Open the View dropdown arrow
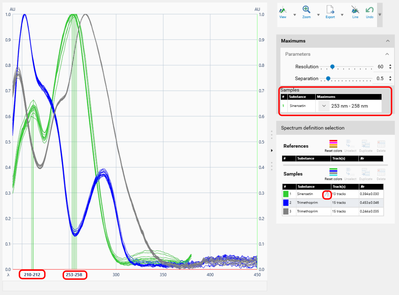 coord(295,15)
